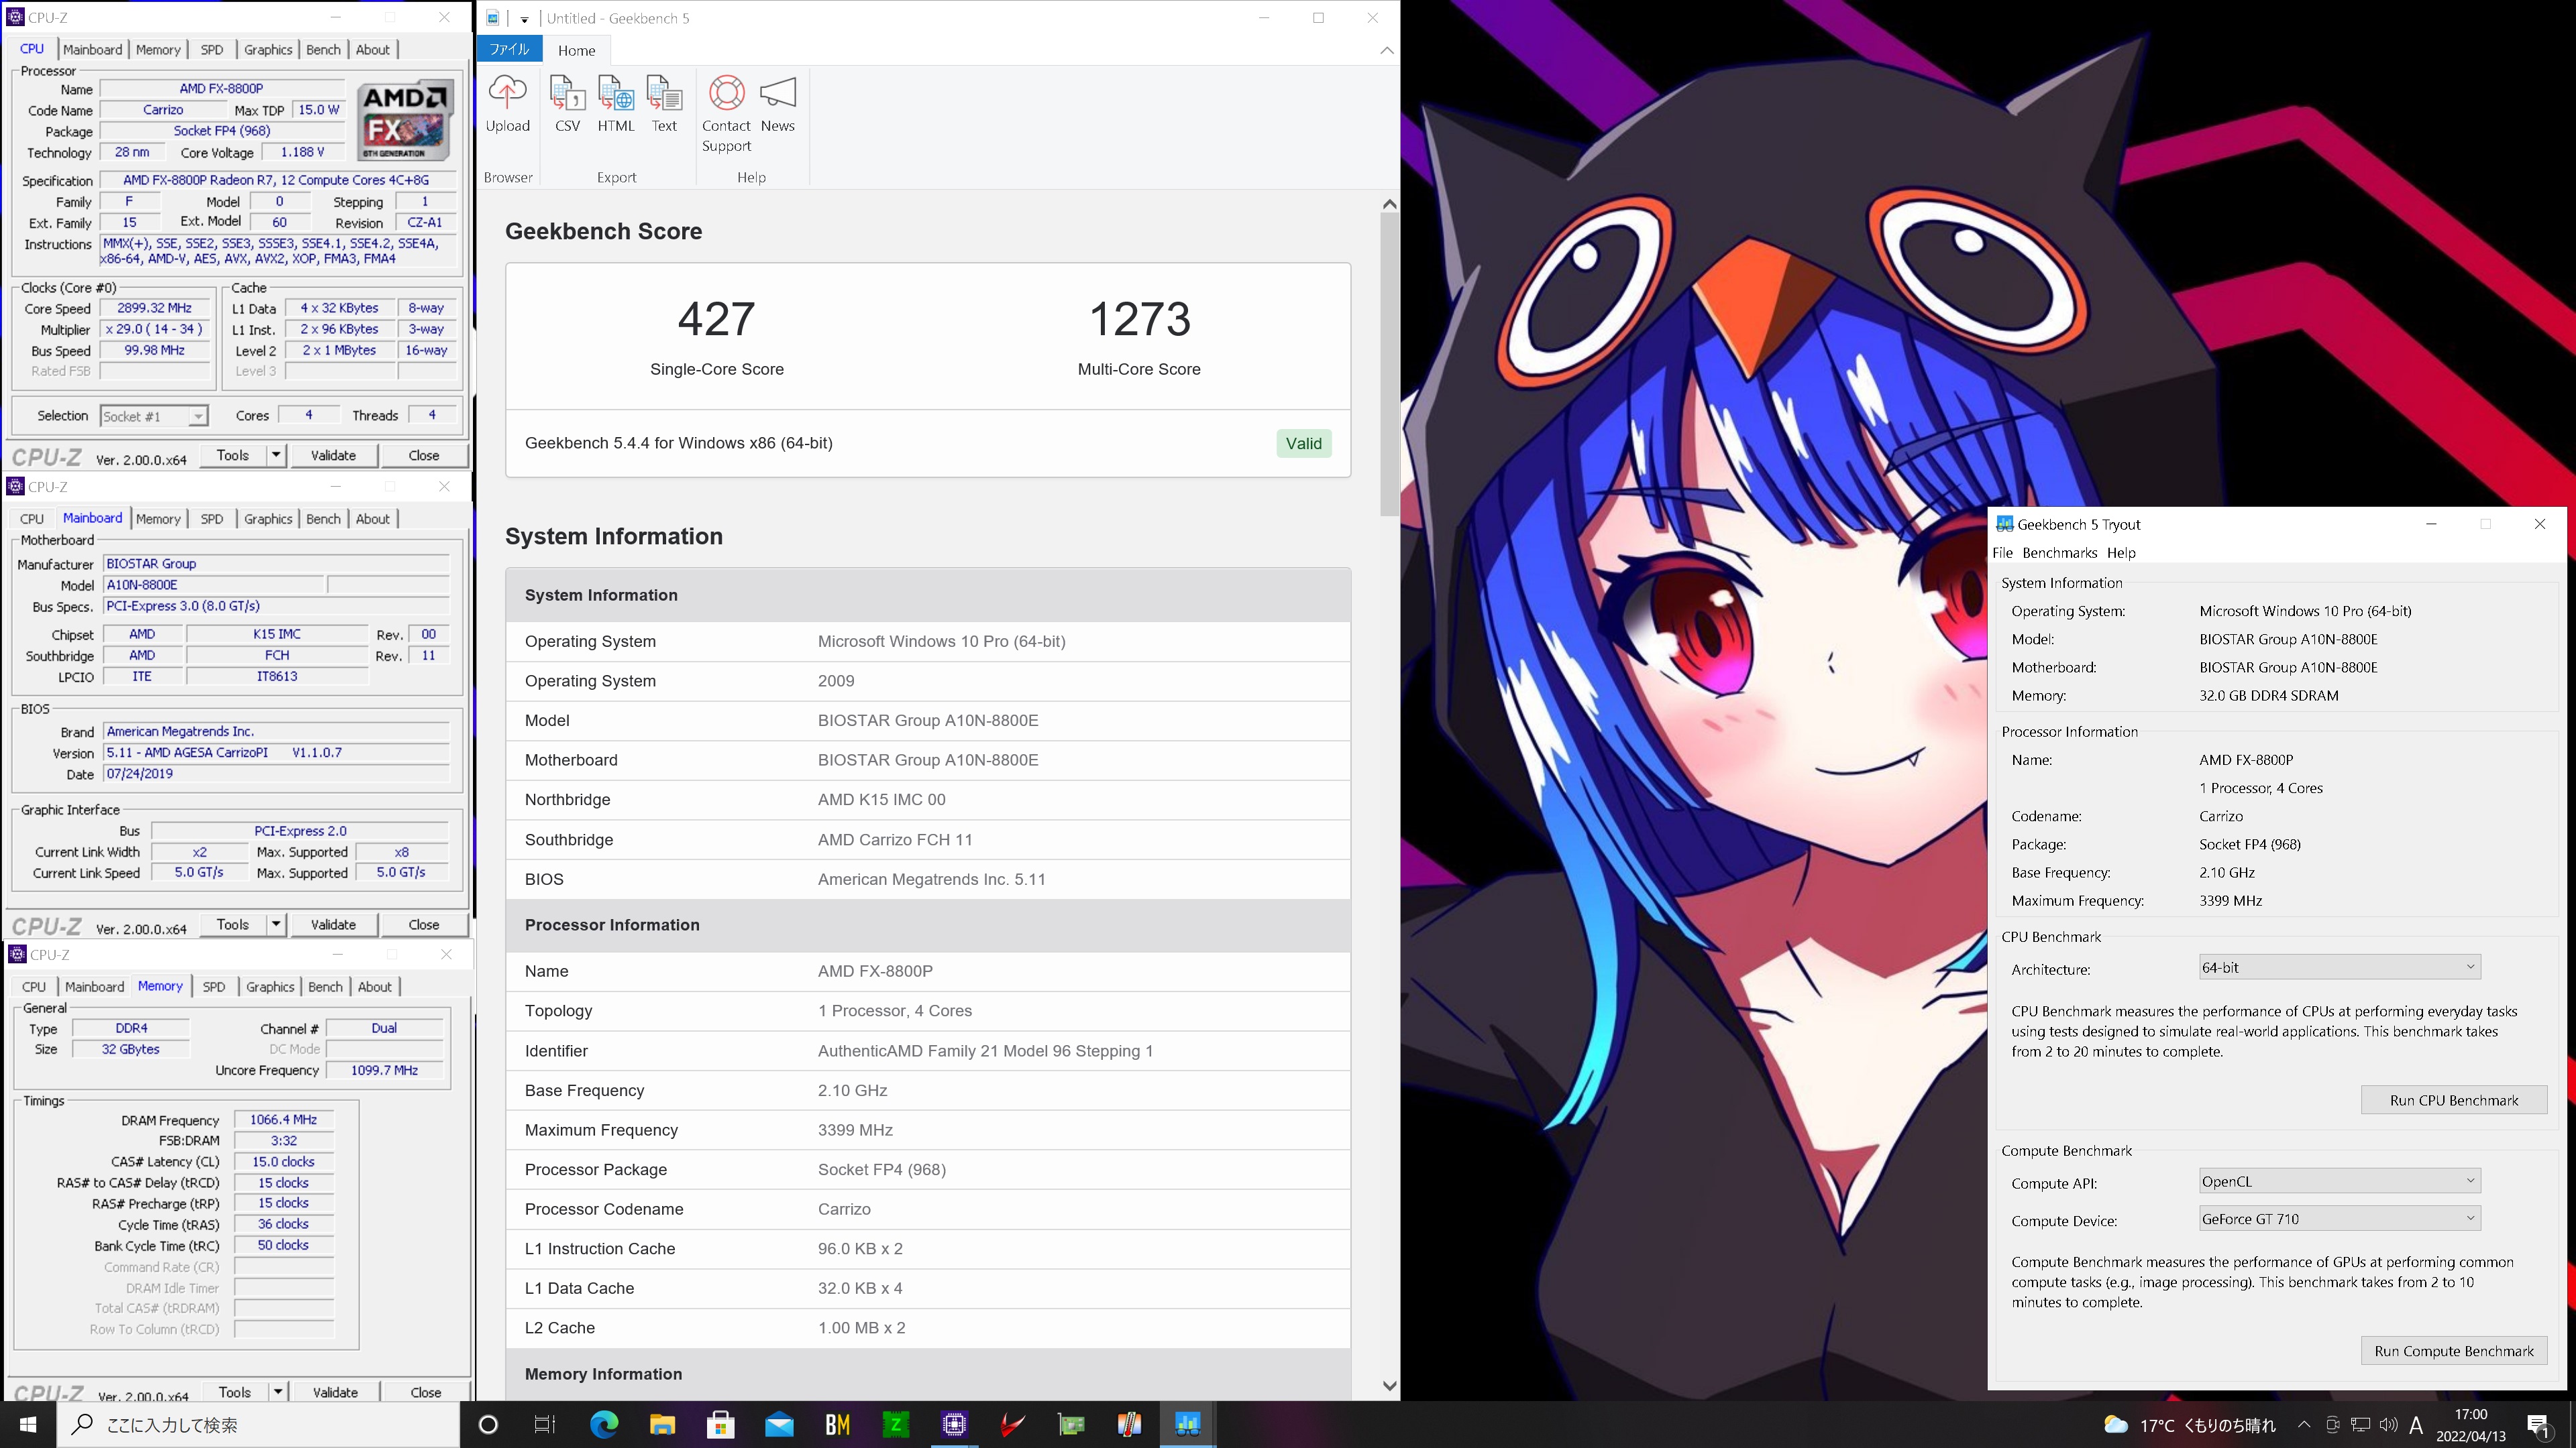Select the Home ribbon tab in Geekbench
2576x1448 pixels.
point(576,50)
